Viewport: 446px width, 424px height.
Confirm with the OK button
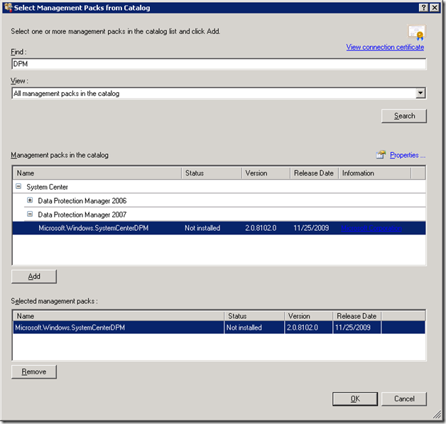pos(355,399)
